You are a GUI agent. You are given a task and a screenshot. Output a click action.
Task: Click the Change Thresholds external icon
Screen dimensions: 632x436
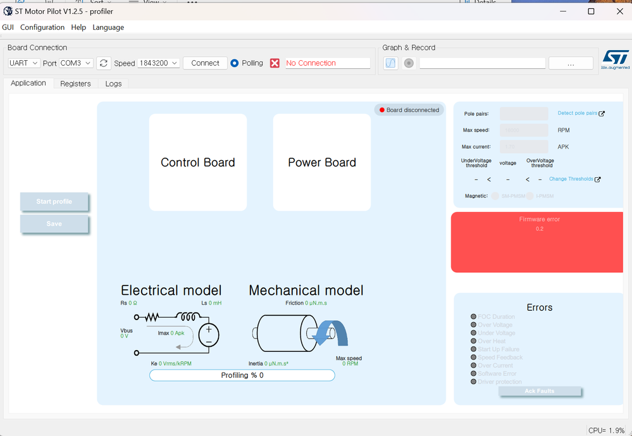point(598,180)
